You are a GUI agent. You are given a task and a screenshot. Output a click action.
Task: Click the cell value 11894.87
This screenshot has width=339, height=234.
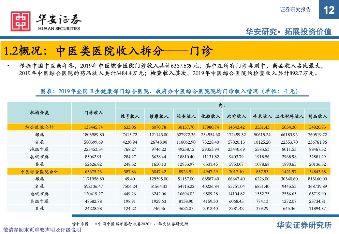317,209
